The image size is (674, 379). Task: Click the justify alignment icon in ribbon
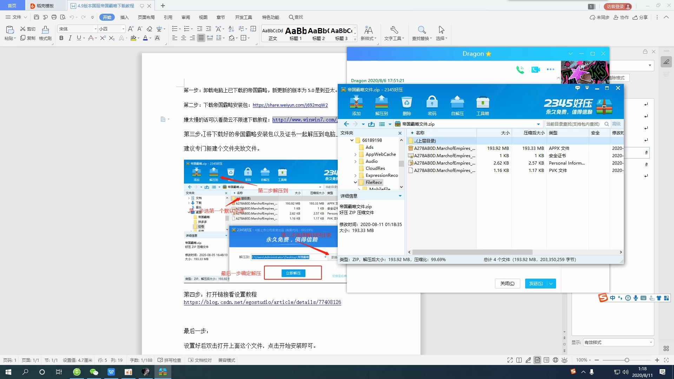(201, 38)
